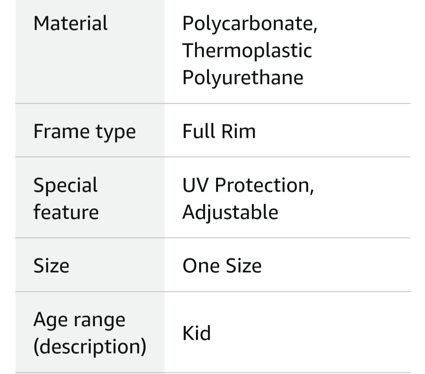Click the One Size value

click(222, 266)
